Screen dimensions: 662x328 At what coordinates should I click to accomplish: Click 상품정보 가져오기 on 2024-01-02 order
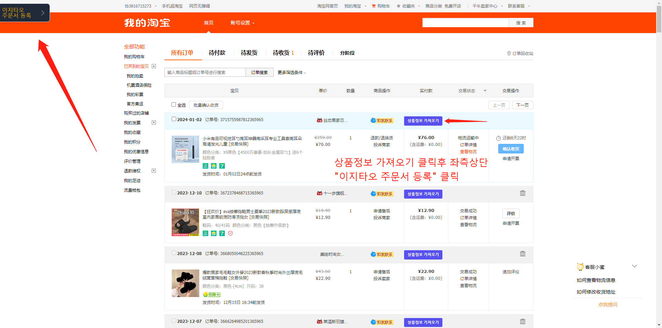click(423, 121)
